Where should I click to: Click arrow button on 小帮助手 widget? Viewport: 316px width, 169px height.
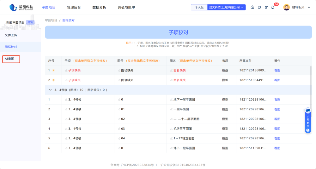pyautogui.click(x=308, y=130)
